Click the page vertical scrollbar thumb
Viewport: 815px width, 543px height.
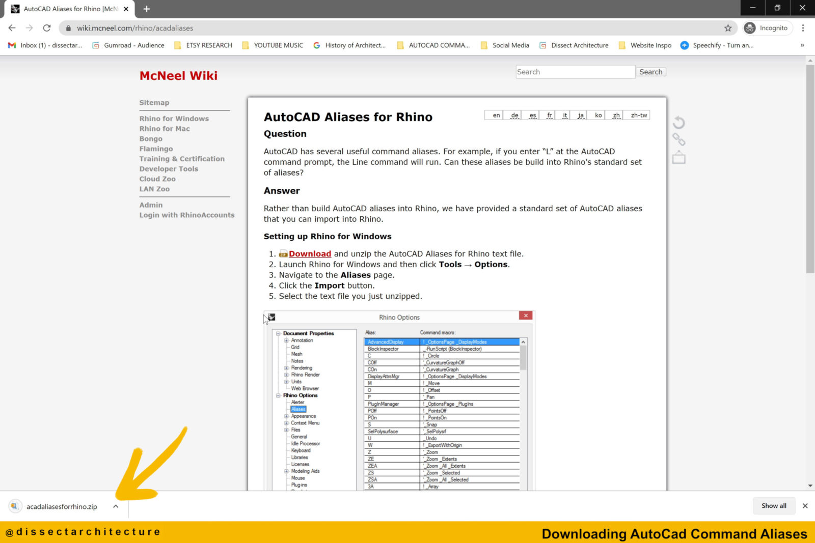810,169
